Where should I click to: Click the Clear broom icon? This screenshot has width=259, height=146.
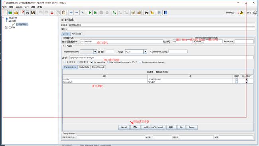(x=133, y=13)
